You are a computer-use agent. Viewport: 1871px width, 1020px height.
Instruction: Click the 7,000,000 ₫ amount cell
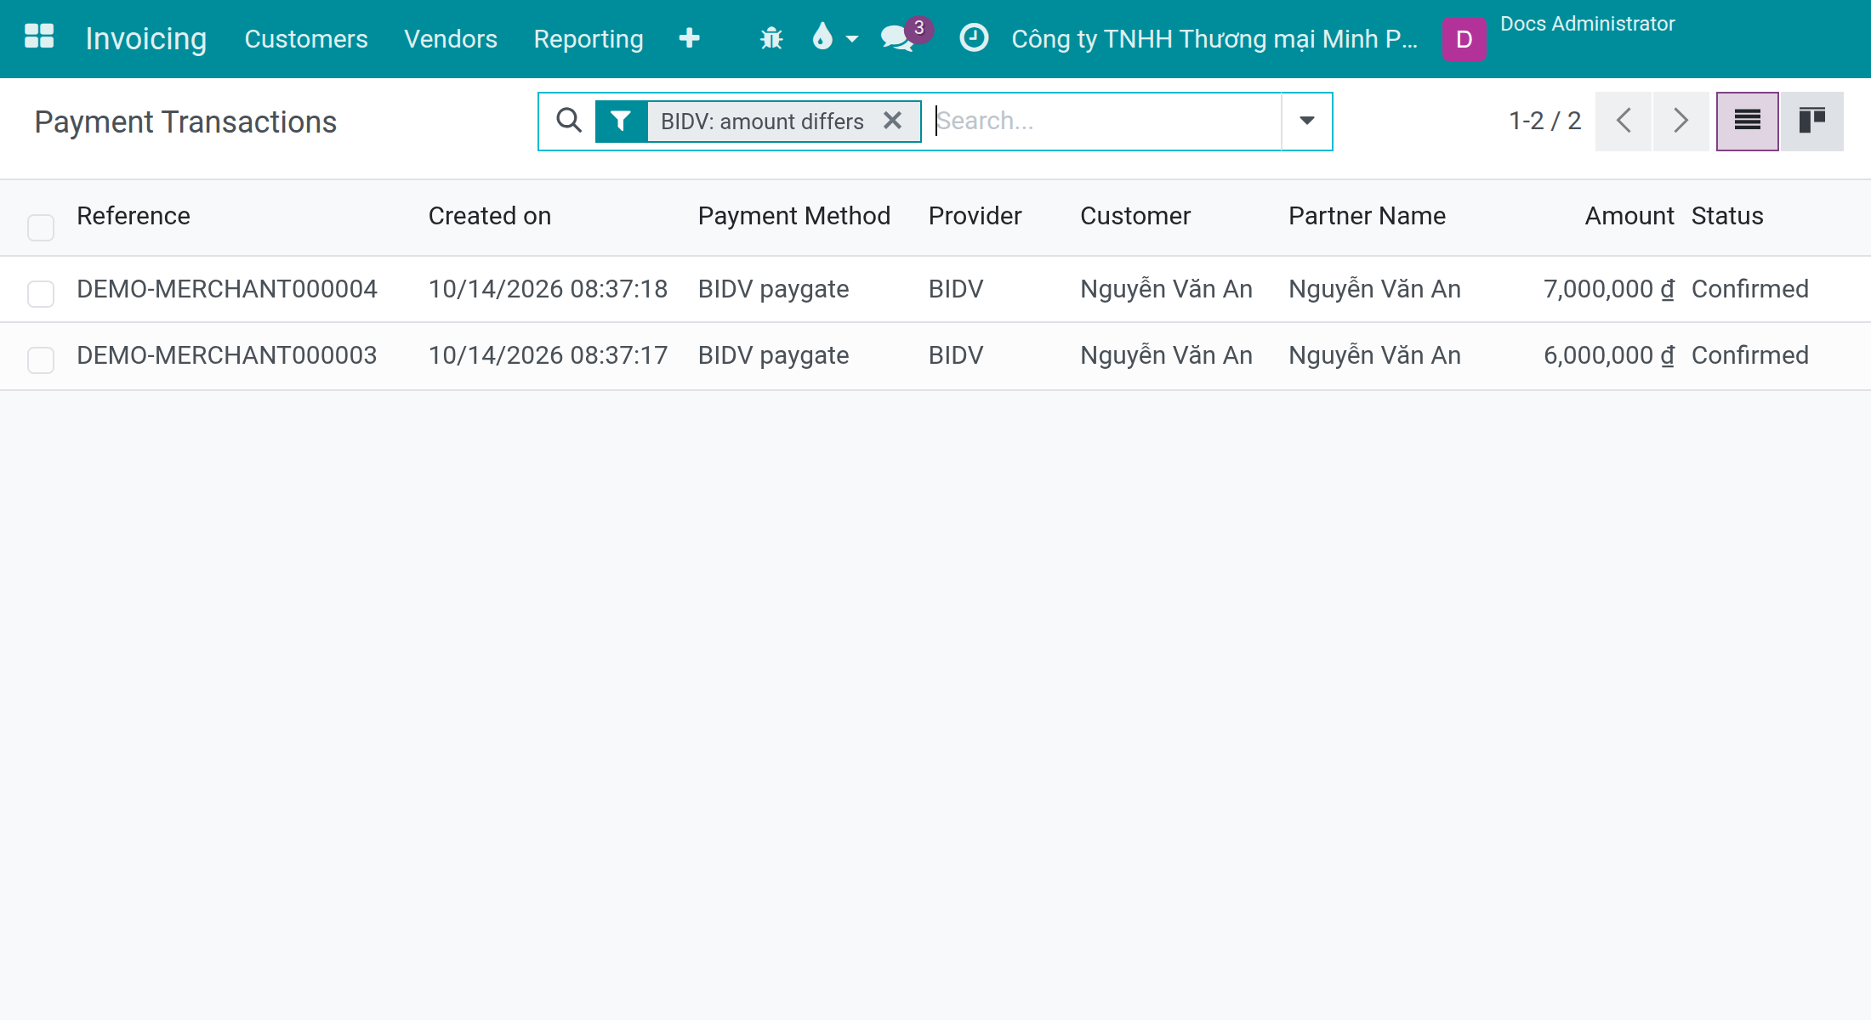1609,289
